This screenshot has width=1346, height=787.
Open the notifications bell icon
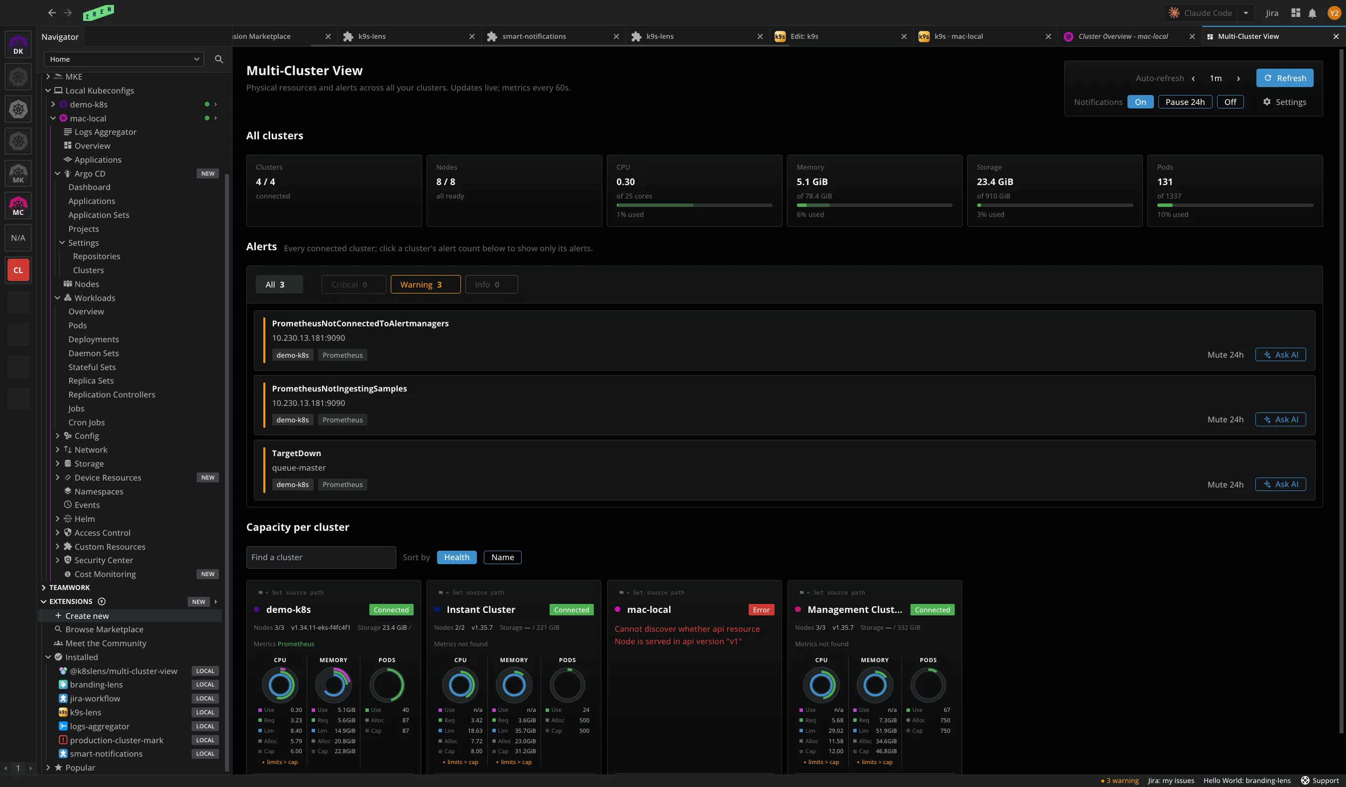[x=1312, y=13]
